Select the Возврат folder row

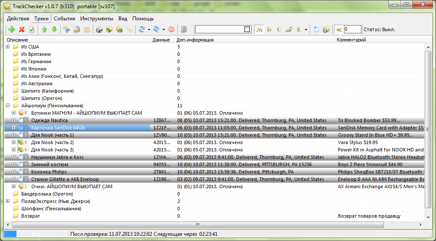coord(214,216)
